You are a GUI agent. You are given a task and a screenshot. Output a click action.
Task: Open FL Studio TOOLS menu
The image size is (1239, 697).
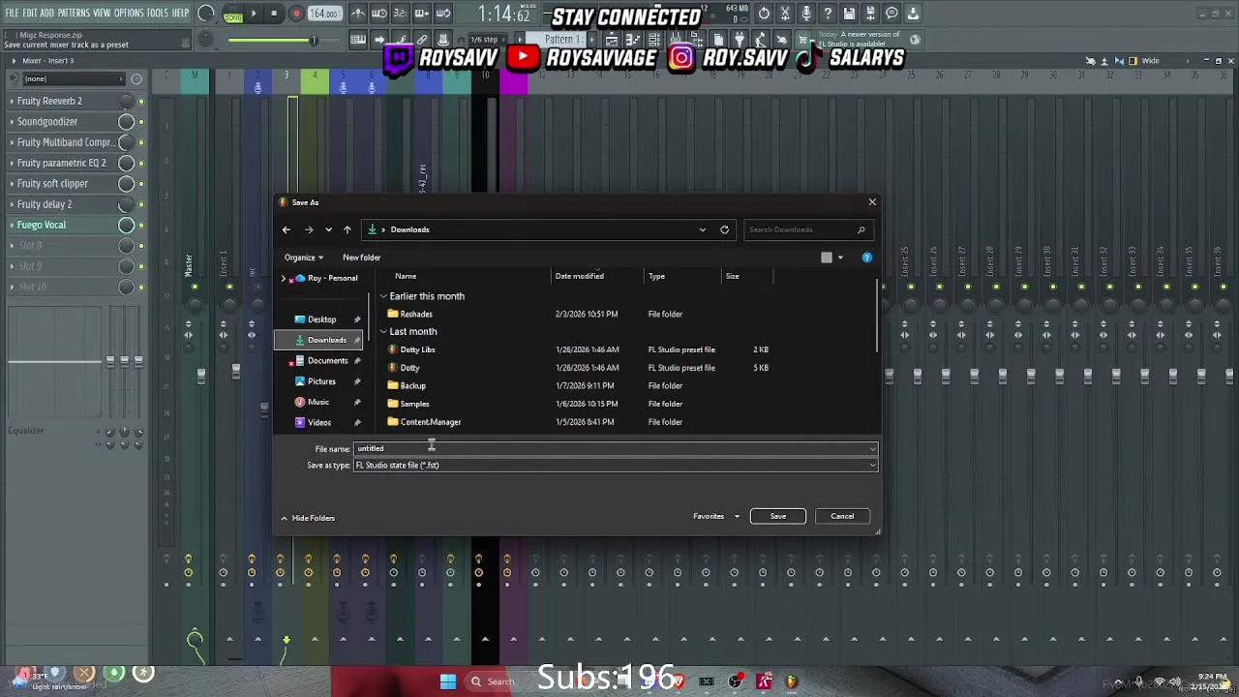coord(158,13)
